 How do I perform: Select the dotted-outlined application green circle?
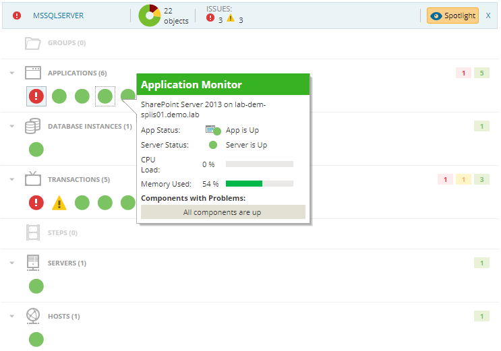click(105, 96)
